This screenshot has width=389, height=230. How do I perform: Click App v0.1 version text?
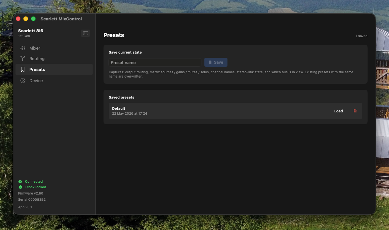(25, 207)
